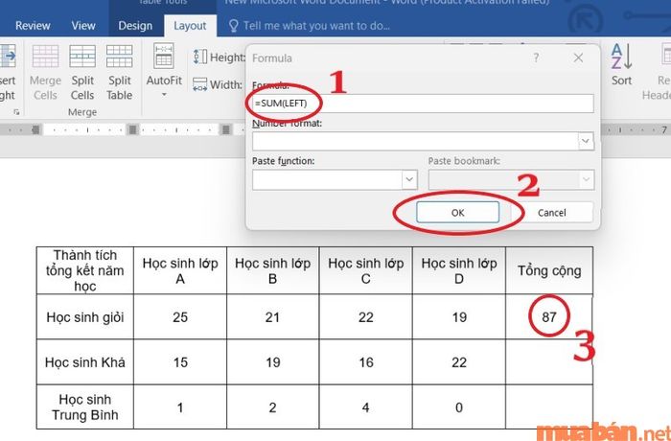Click the 'Học sinh lớp D' header
The image size is (671, 441).
459,271
